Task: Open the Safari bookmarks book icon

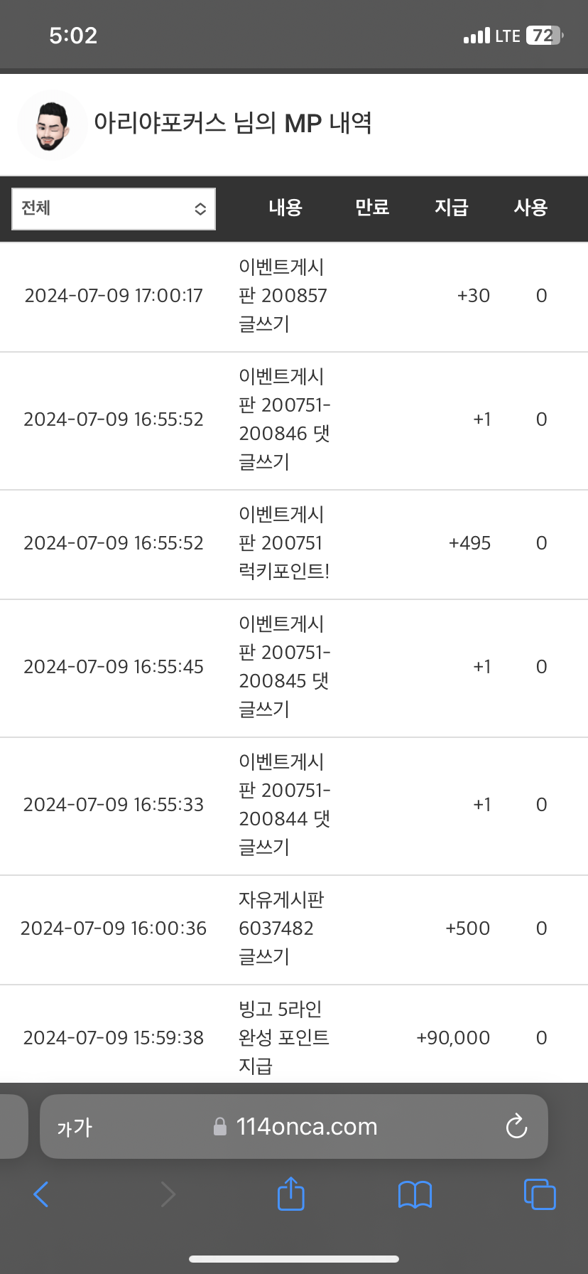Action: pyautogui.click(x=415, y=1194)
